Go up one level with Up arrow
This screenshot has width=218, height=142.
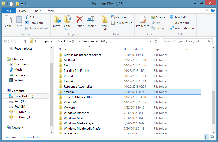25,41
